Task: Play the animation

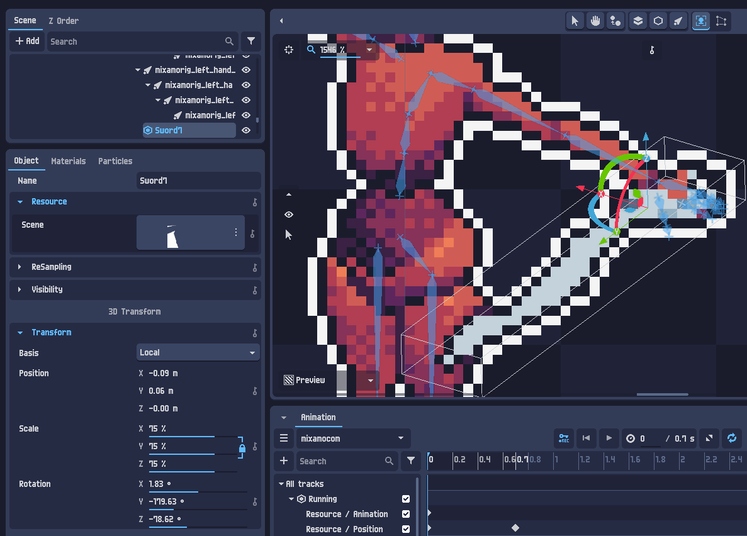Action: [609, 438]
